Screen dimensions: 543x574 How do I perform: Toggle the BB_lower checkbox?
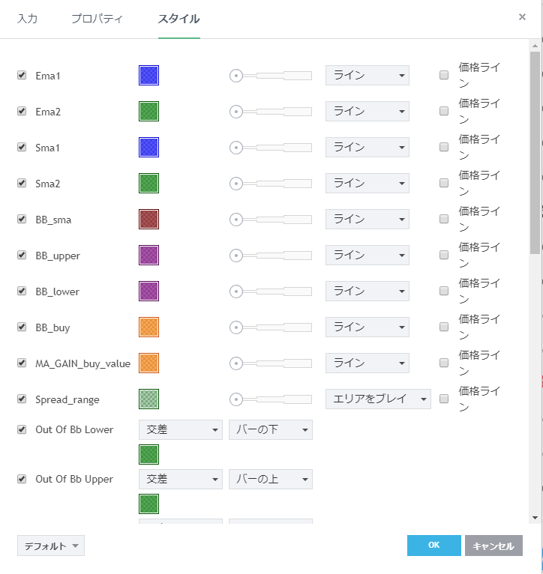pos(22,291)
